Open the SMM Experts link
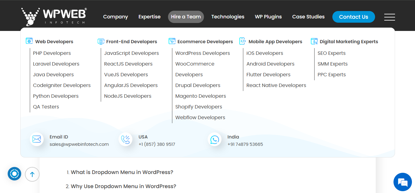This screenshot has width=415, height=193. tap(333, 64)
